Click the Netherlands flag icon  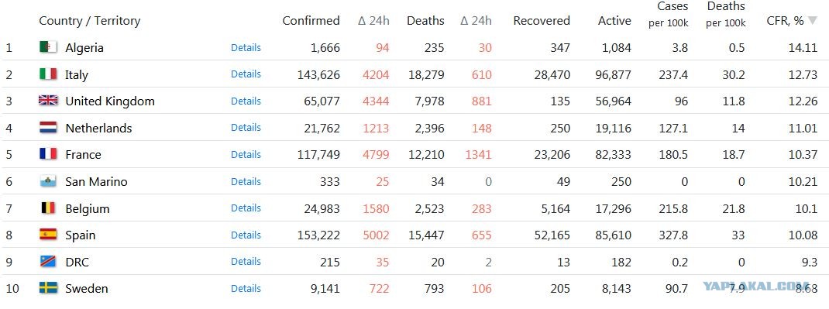(x=48, y=128)
